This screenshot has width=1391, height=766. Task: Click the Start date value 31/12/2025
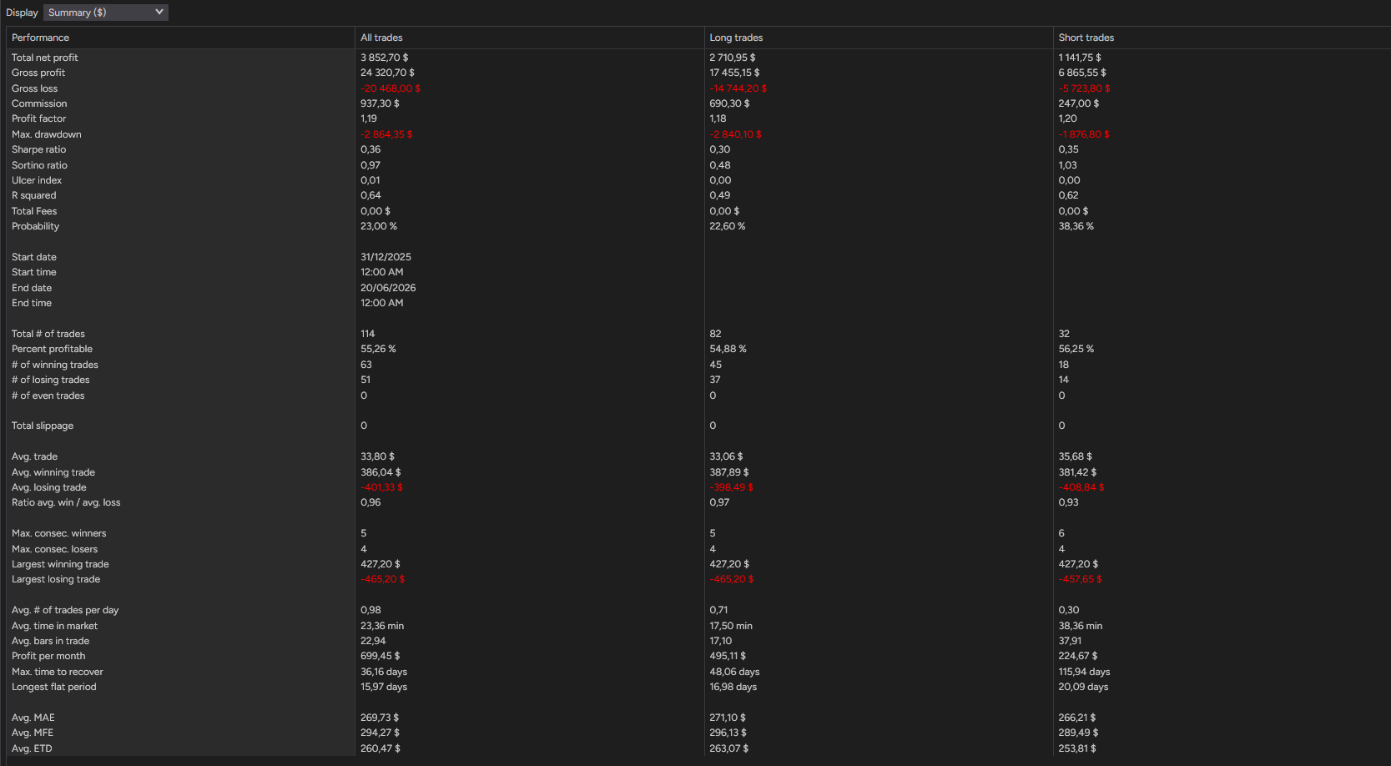[386, 257]
